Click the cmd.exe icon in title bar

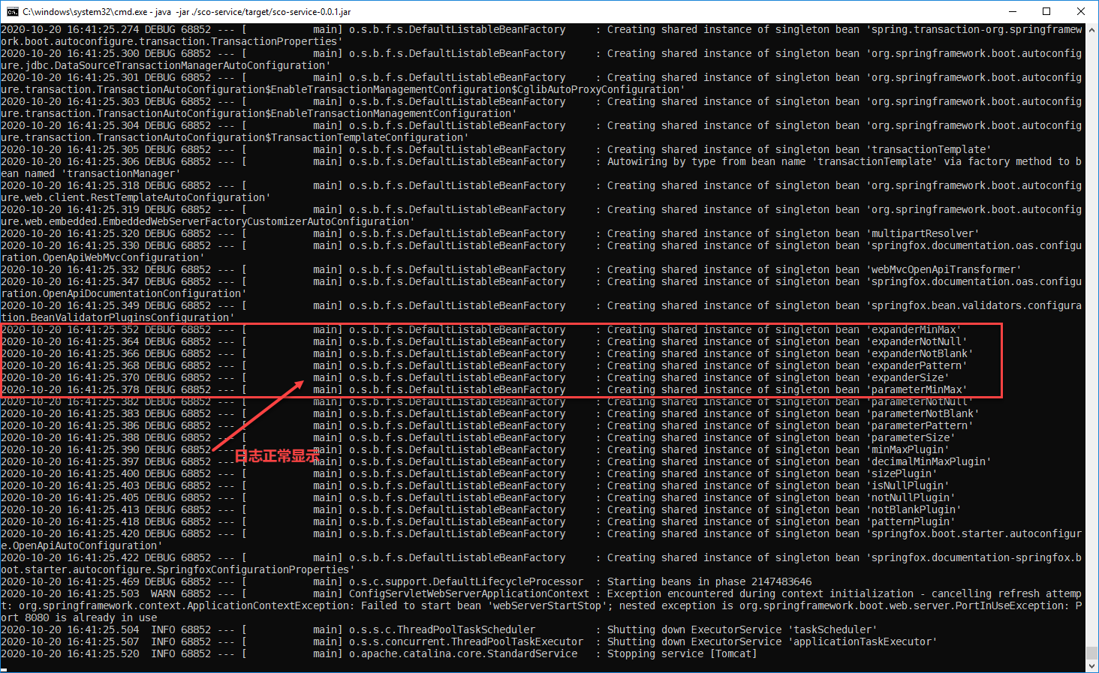pyautogui.click(x=13, y=11)
